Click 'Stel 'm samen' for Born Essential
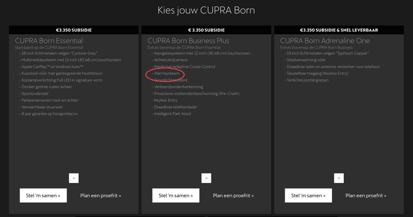Viewport: 413px width, 217px height. (x=43, y=195)
